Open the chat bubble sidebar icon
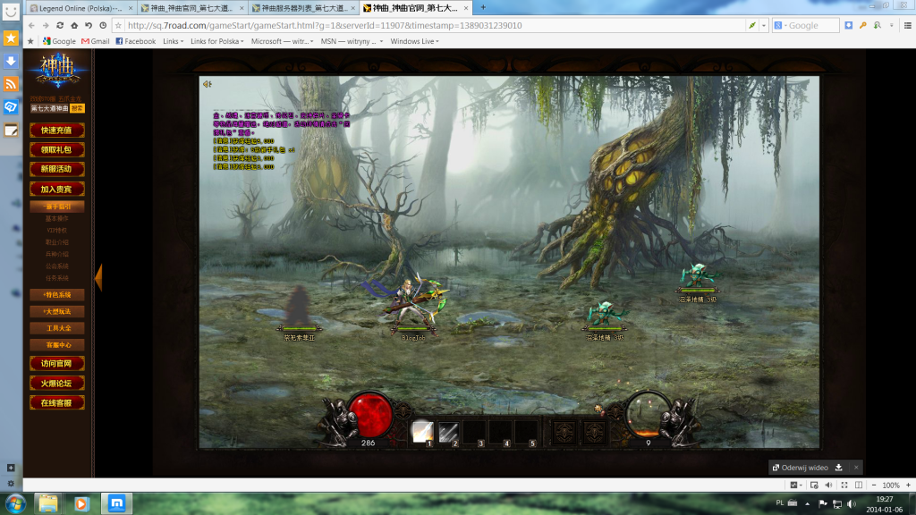Image resolution: width=916 pixels, height=515 pixels. point(11,107)
